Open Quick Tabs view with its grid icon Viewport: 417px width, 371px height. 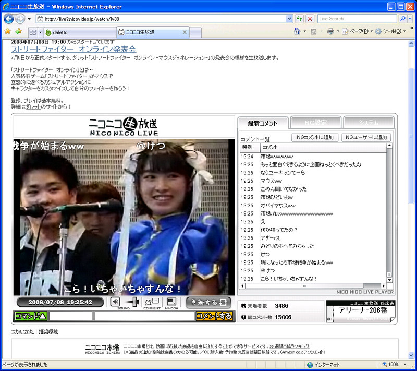(x=33, y=31)
